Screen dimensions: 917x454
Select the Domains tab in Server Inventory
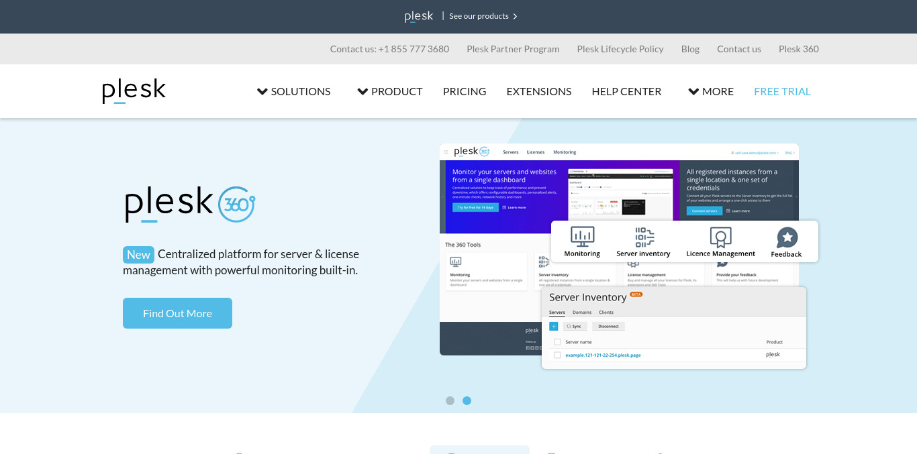tap(582, 313)
